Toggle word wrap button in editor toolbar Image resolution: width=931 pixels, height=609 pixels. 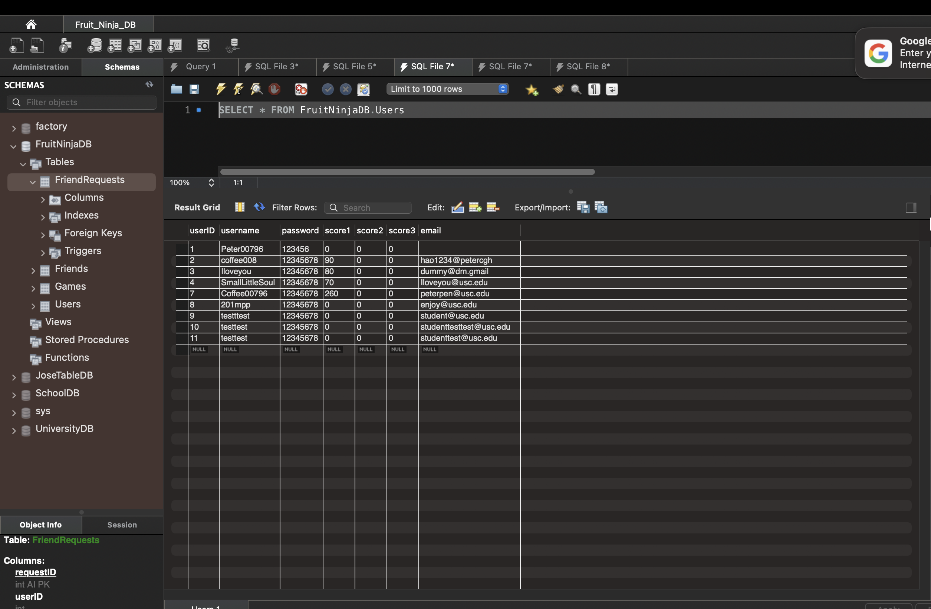coord(612,89)
